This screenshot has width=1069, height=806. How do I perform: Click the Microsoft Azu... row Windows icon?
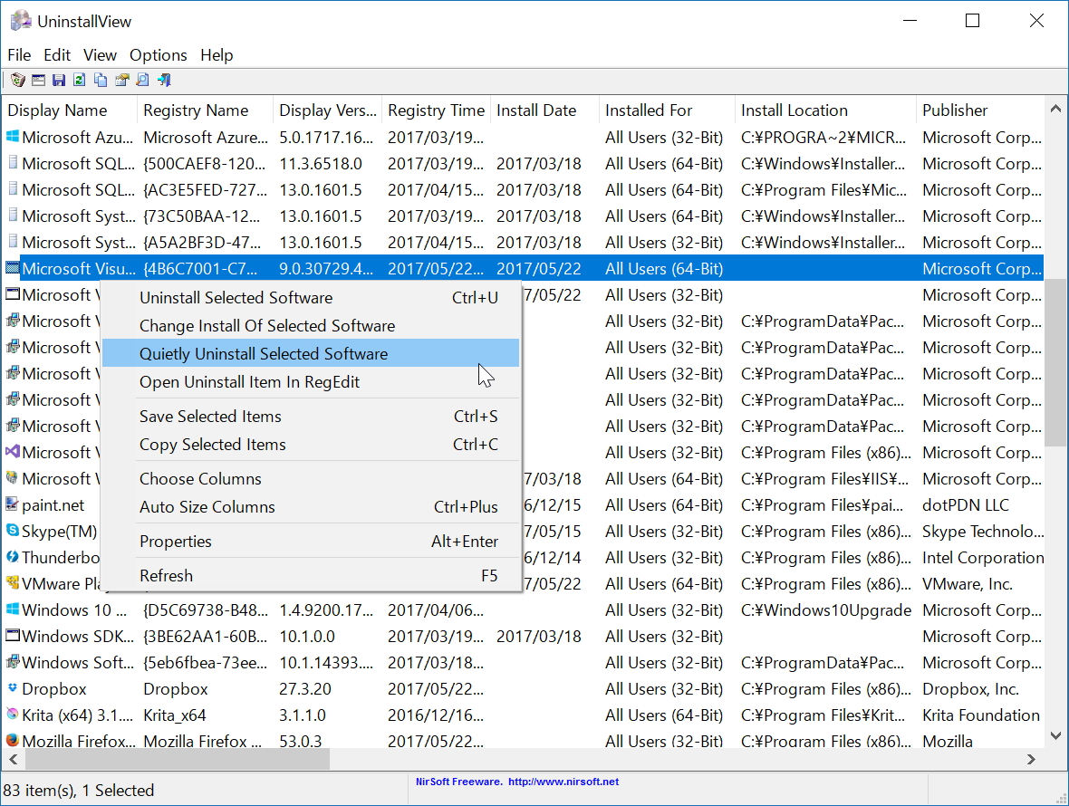pyautogui.click(x=13, y=136)
